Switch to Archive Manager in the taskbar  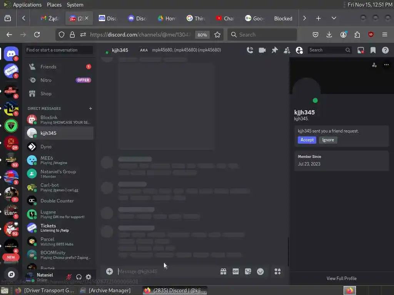click(x=105, y=290)
